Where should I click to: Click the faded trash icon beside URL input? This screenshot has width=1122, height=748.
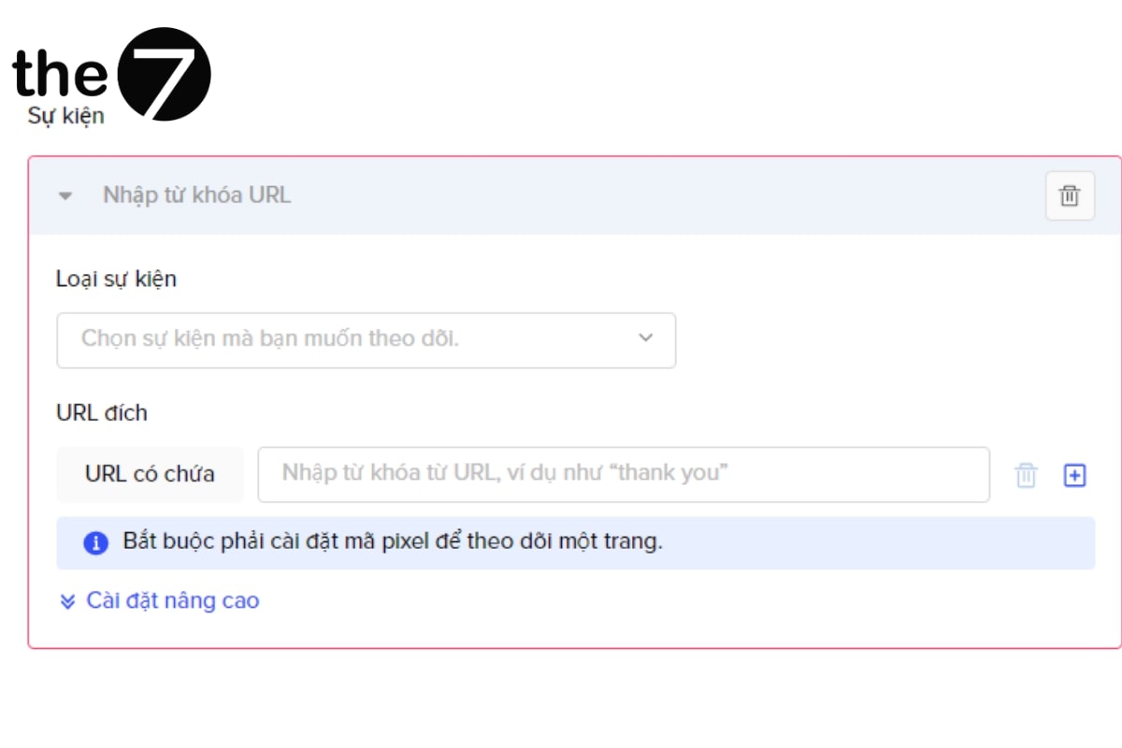[x=1027, y=475]
